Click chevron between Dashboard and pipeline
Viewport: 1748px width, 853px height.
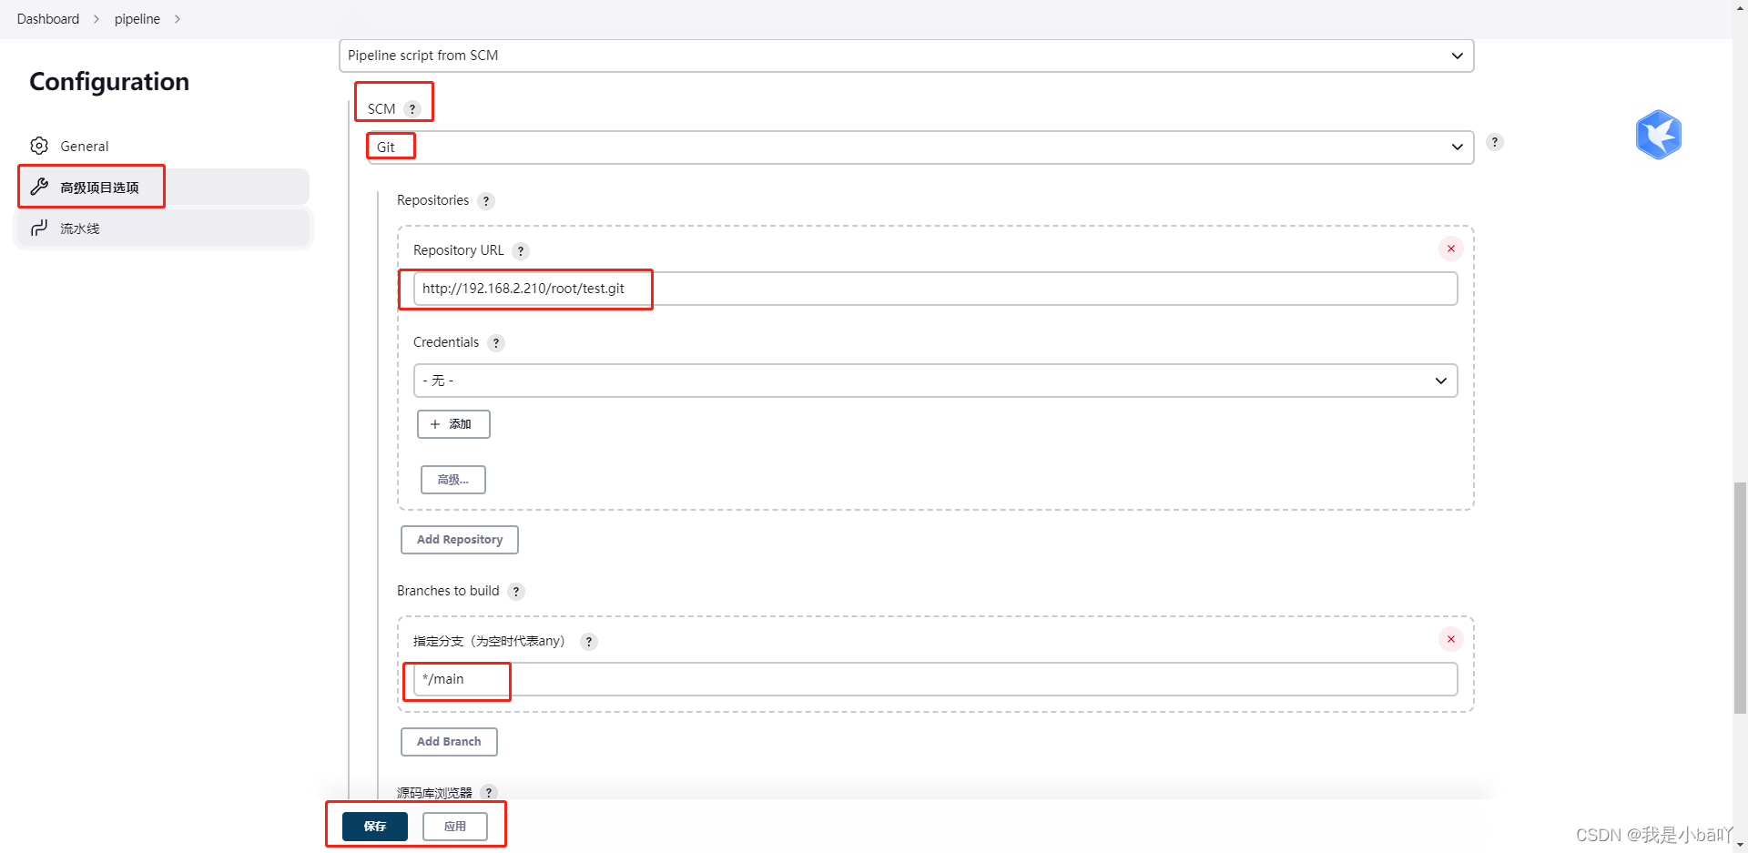[97, 19]
